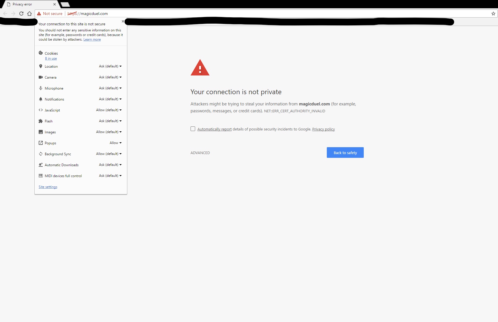
Task: Open JavaScript permission dropdown
Action: tap(109, 110)
